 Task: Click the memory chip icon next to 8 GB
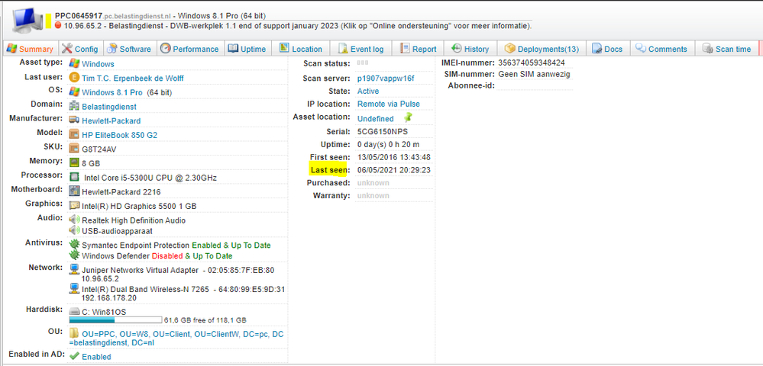(x=74, y=162)
